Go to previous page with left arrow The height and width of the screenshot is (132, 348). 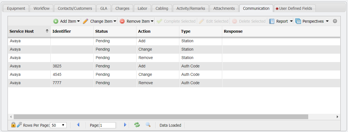(x=78, y=125)
